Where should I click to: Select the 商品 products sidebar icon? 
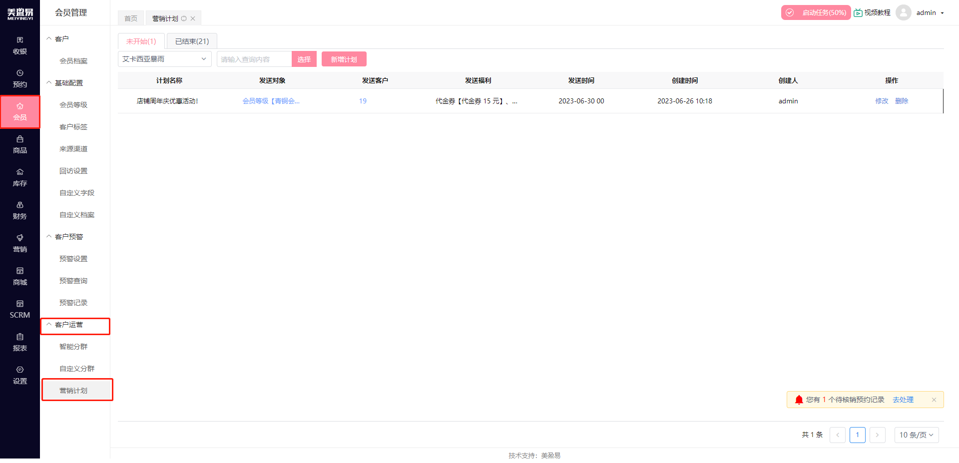pos(20,144)
